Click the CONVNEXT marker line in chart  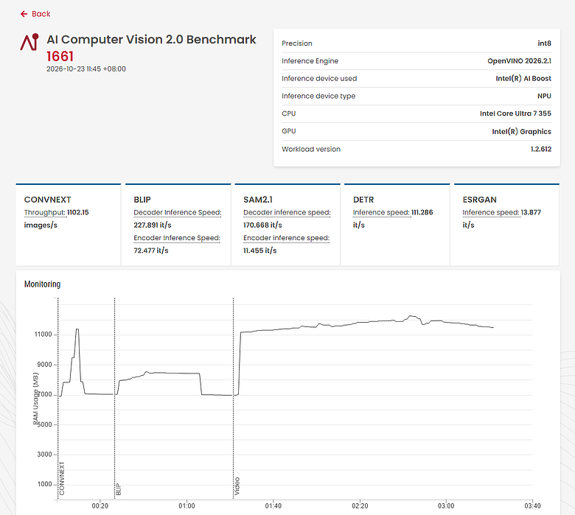(x=58, y=399)
